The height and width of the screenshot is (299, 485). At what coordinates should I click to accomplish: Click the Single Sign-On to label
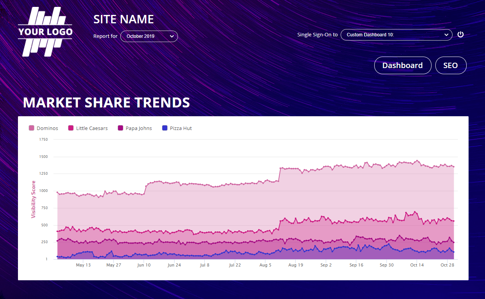317,34
